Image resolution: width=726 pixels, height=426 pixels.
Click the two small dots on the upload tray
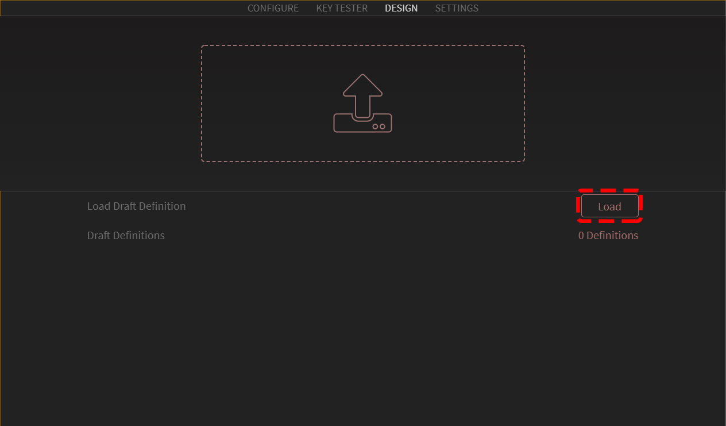(379, 126)
